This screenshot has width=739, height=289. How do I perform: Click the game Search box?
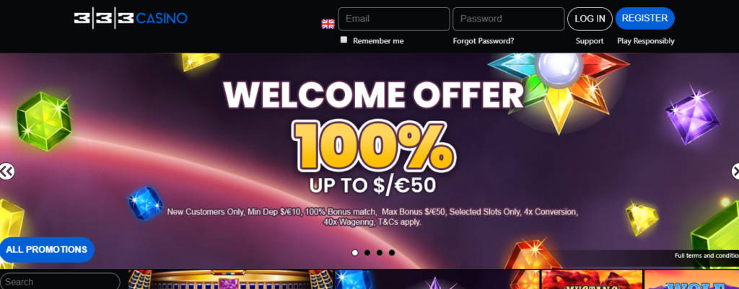60,282
